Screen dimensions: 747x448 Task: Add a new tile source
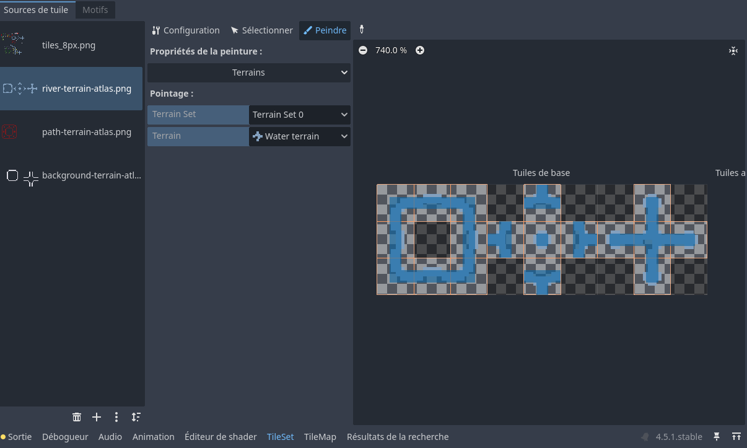[x=97, y=417]
